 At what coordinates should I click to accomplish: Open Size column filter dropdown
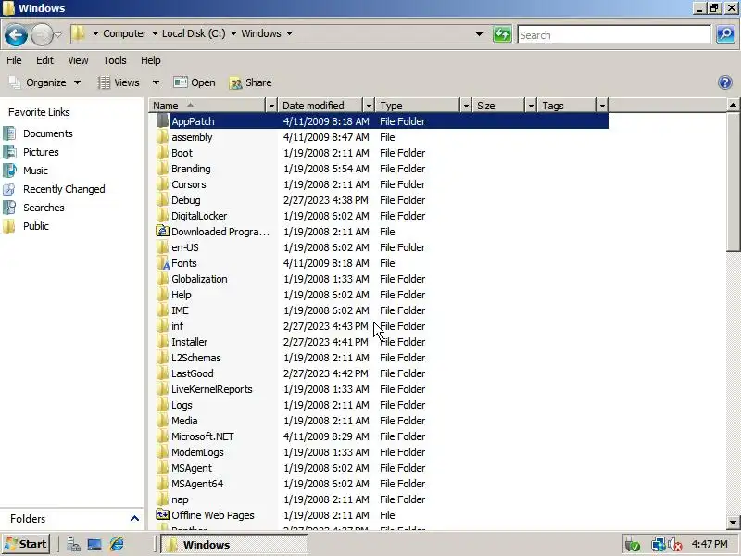pos(531,106)
